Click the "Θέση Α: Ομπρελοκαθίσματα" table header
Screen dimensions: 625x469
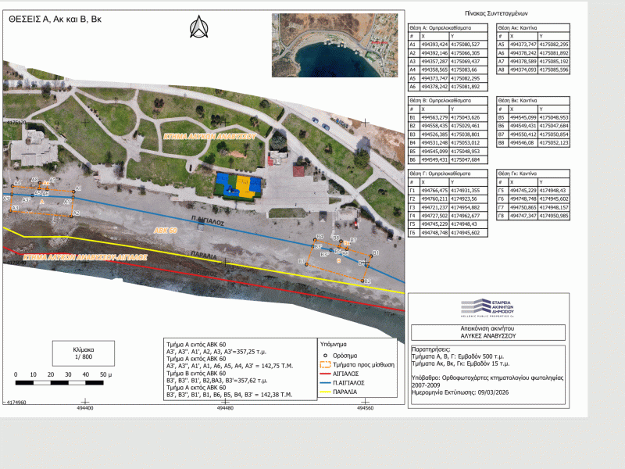coord(448,28)
